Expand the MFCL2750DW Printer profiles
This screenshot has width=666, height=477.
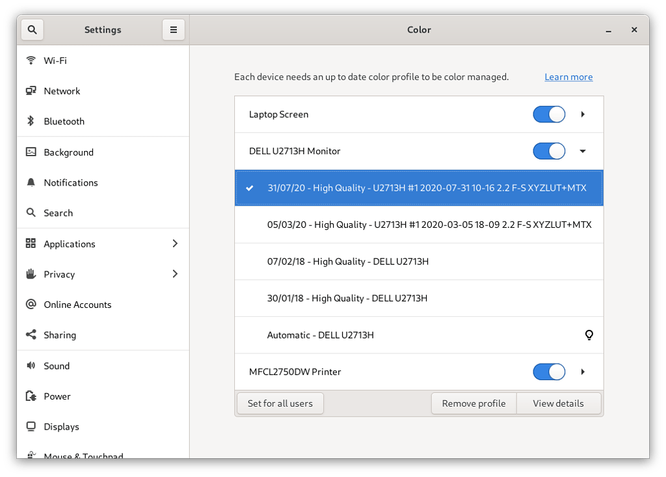583,372
